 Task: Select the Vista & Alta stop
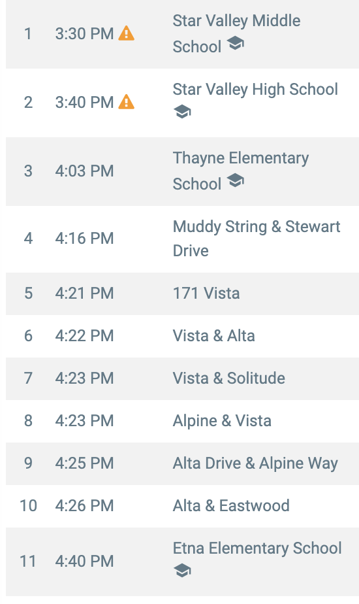coord(182,336)
